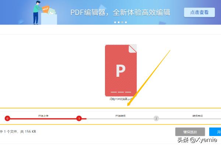221x147 pixels.
Task: Click the 点击查看 banner button
Action: (x=199, y=12)
